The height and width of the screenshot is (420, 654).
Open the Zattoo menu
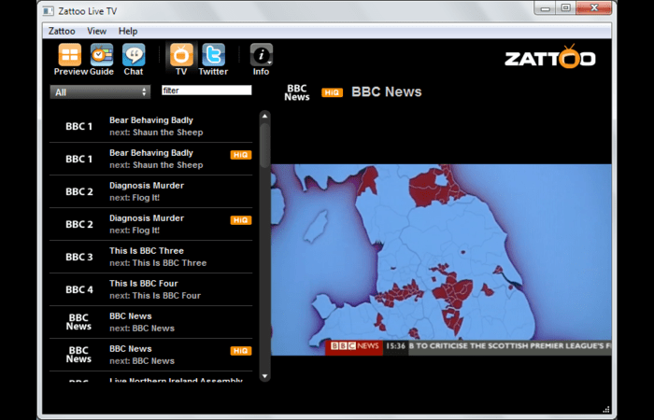coord(62,31)
